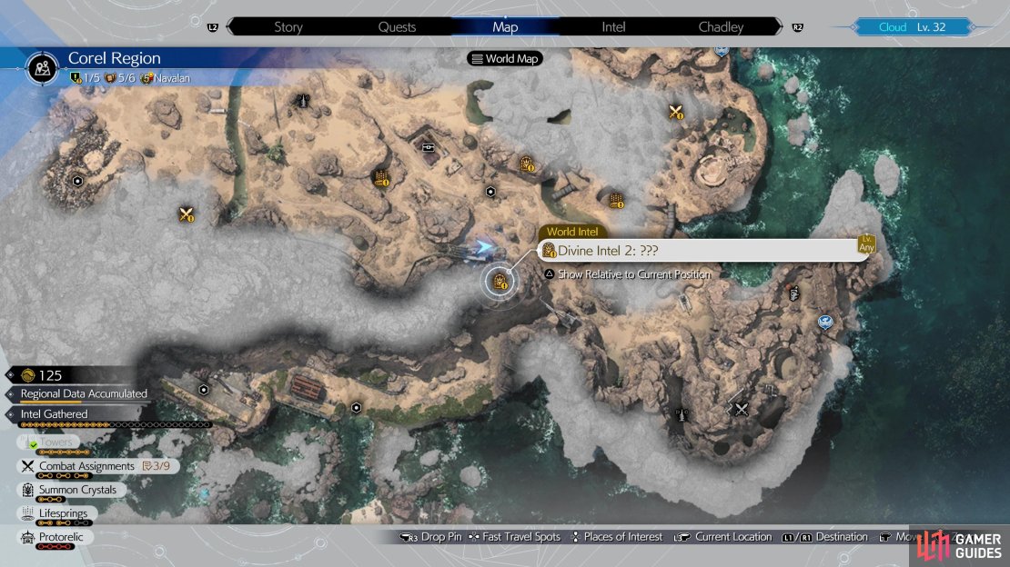Click the divine intel marker north of the center
The width and height of the screenshot is (1010, 567).
(x=527, y=164)
